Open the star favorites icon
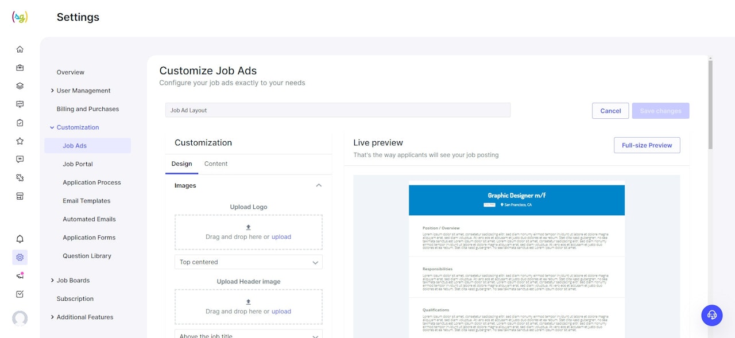The image size is (735, 338). (x=20, y=141)
